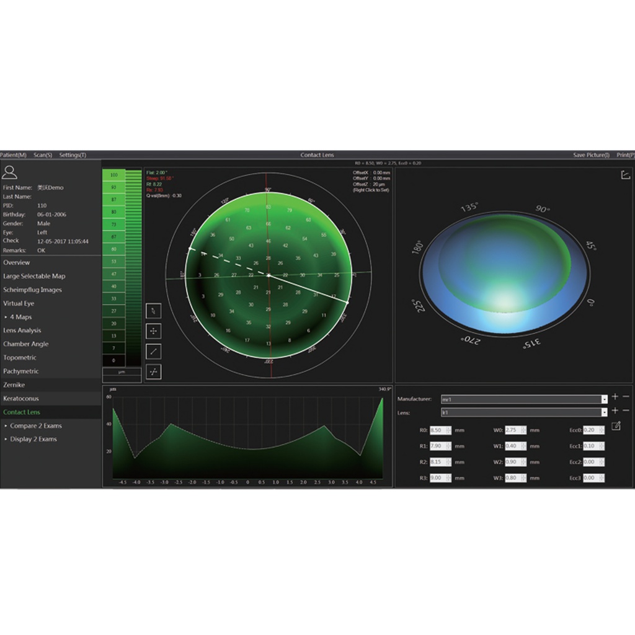Go to the Keratoconus view in sidebar
635x635 pixels.
pyautogui.click(x=20, y=399)
